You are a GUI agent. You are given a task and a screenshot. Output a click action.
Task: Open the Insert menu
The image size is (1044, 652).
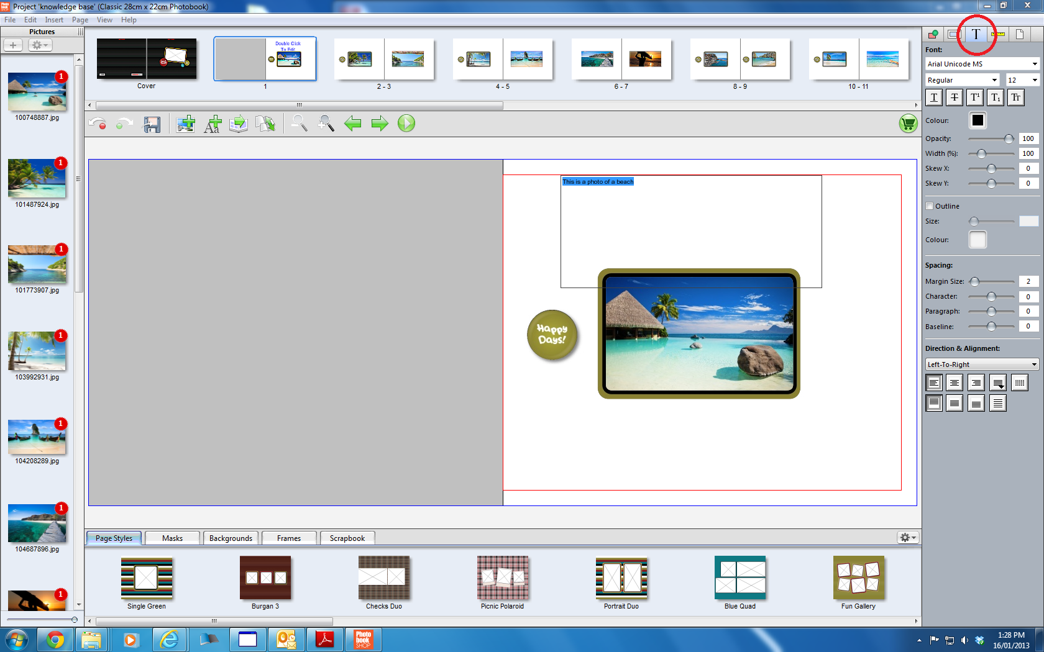54,20
